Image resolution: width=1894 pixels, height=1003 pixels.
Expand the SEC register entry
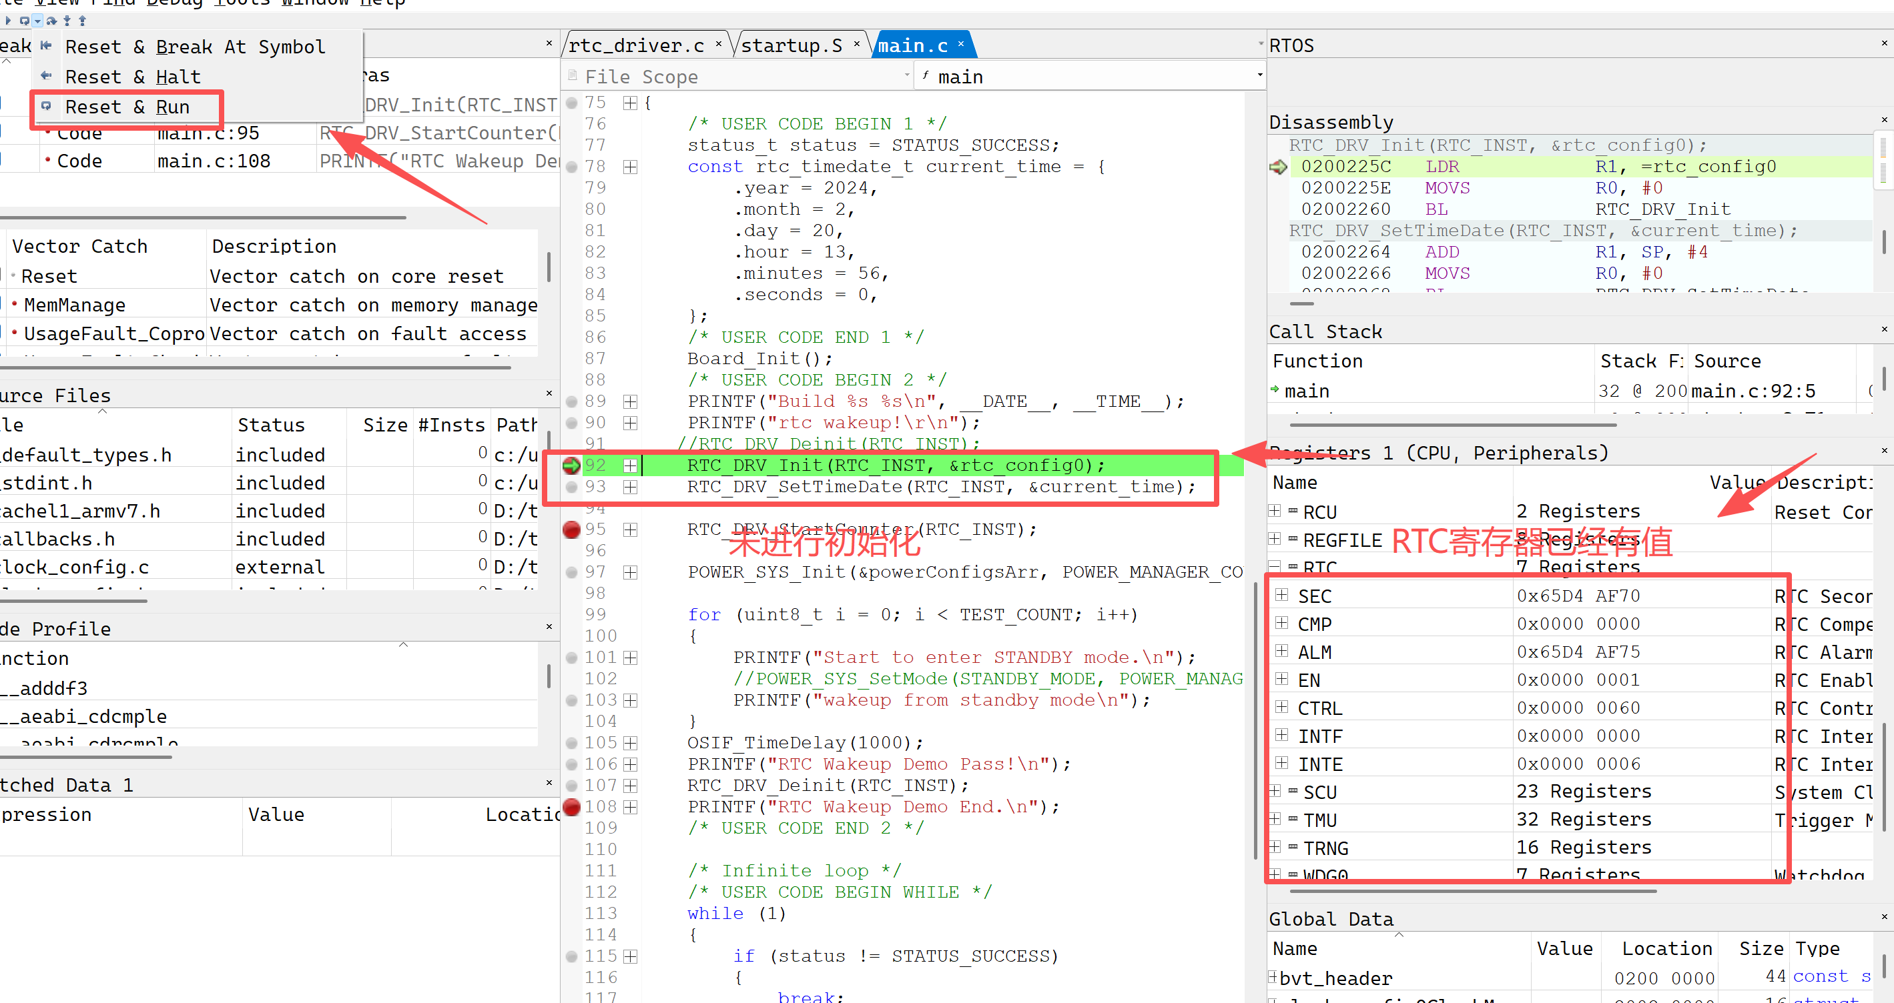[1281, 595]
